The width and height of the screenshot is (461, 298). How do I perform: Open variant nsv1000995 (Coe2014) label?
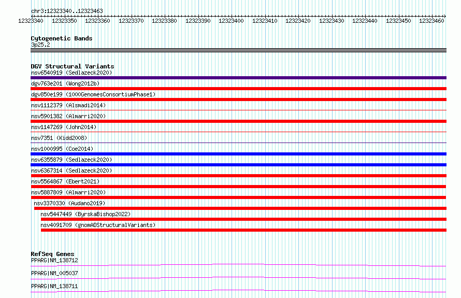pos(62,149)
